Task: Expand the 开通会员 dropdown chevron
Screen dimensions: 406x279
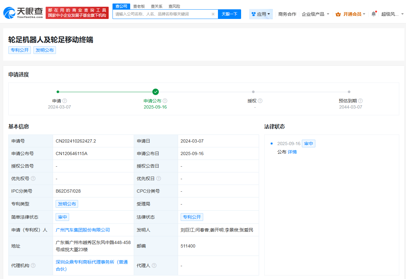Action: pyautogui.click(x=364, y=14)
